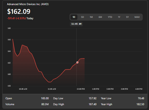Select the 1D time range tab

(x=74, y=17)
